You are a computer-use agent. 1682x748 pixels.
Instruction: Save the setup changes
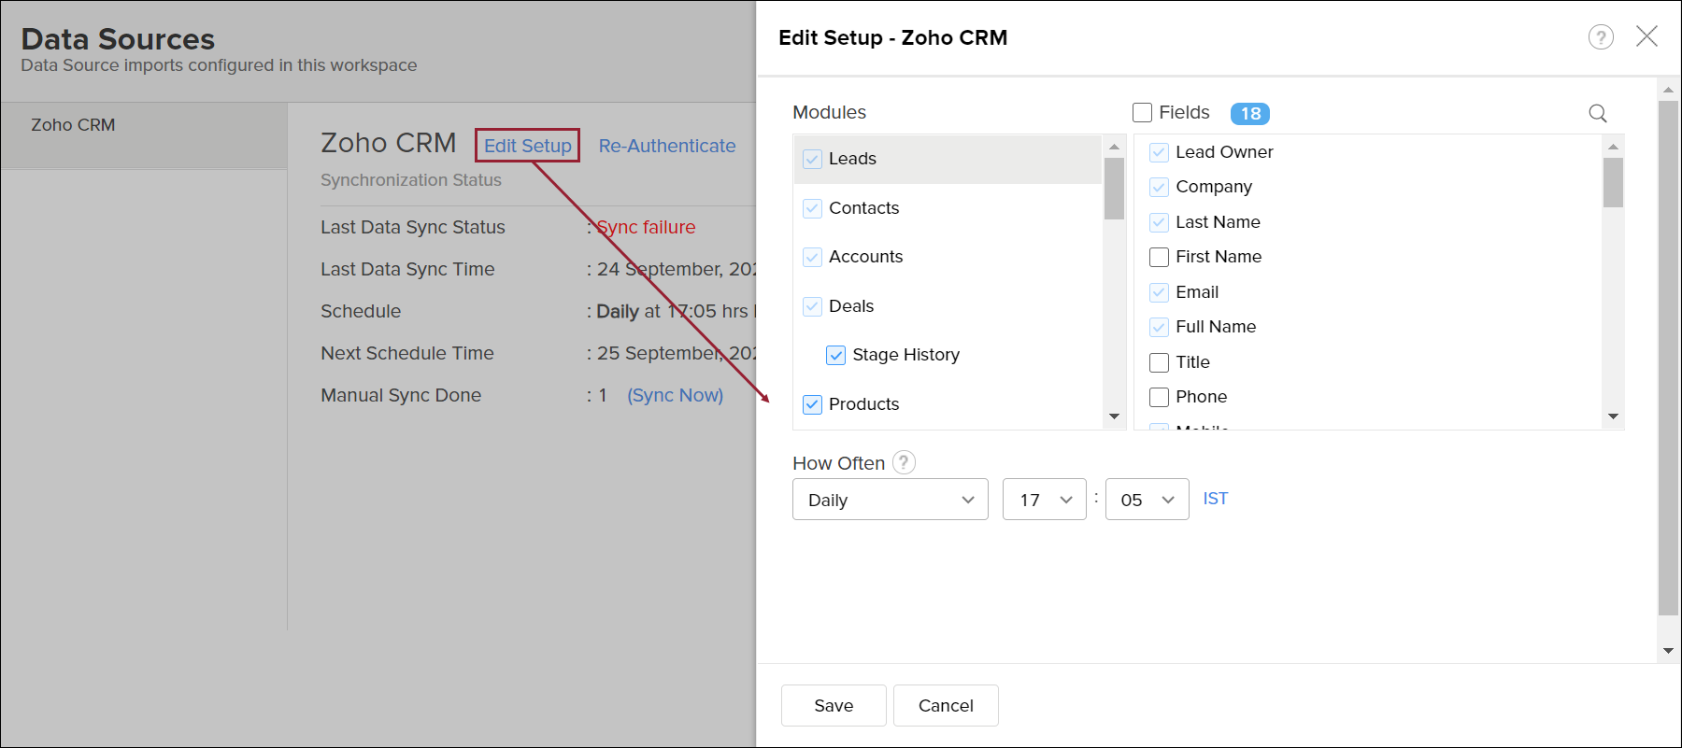tap(834, 705)
